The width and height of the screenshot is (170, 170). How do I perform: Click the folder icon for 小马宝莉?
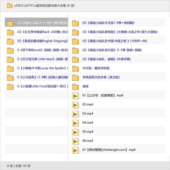tap(10, 77)
